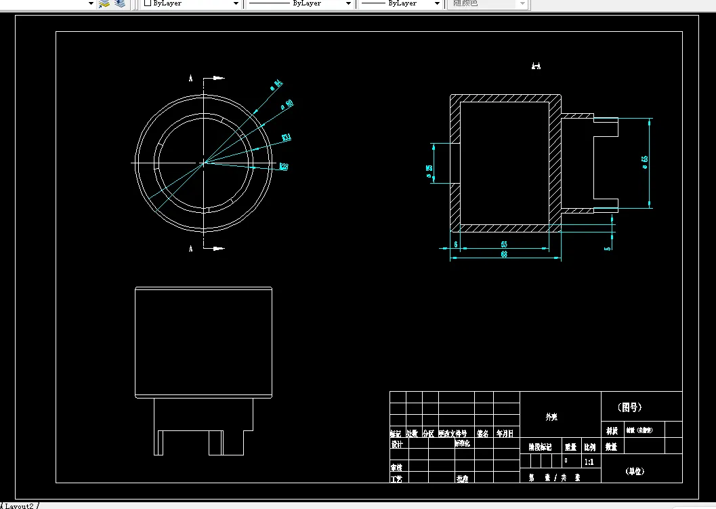716x509 pixels.
Task: Select the 1:1 scale value
Action: tap(589, 462)
